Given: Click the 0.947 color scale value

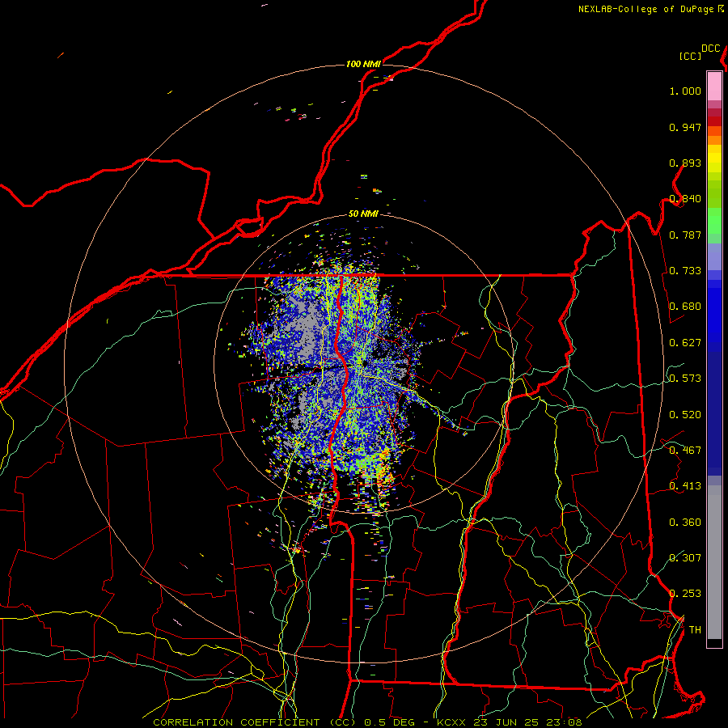Looking at the screenshot, I should pyautogui.click(x=685, y=127).
